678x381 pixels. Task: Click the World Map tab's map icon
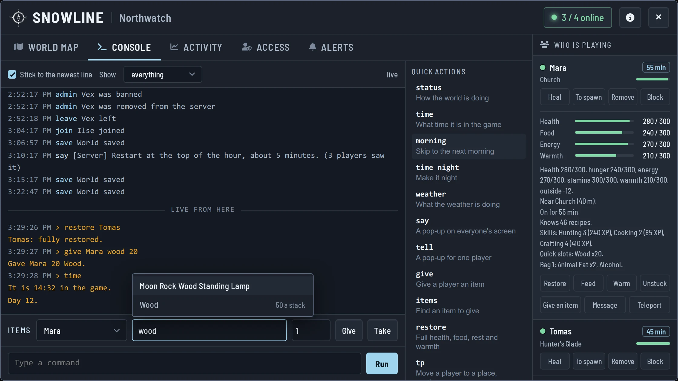click(18, 47)
